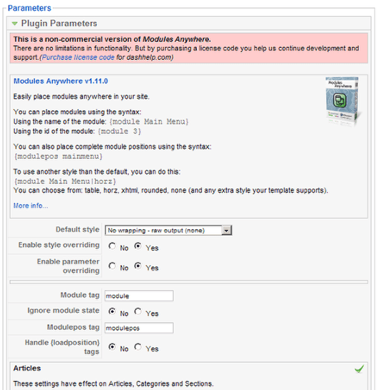Click the green checkmark icon beside Articles

coord(360,369)
